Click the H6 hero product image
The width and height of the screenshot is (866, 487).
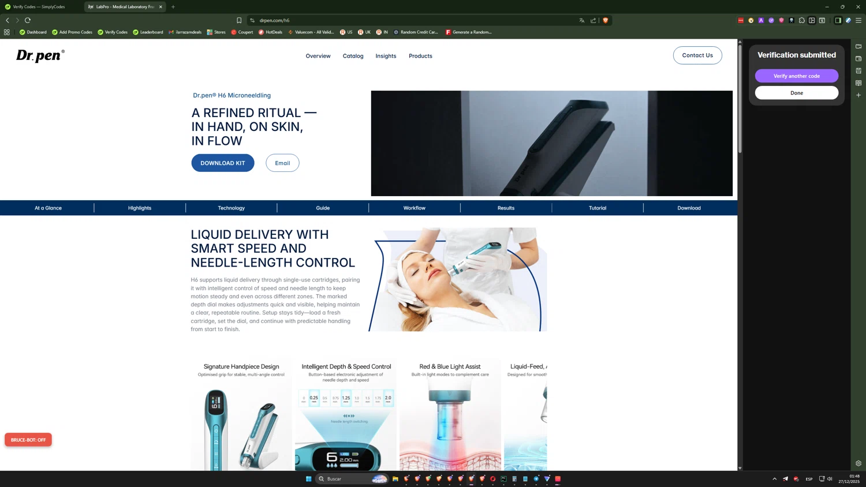click(x=552, y=143)
